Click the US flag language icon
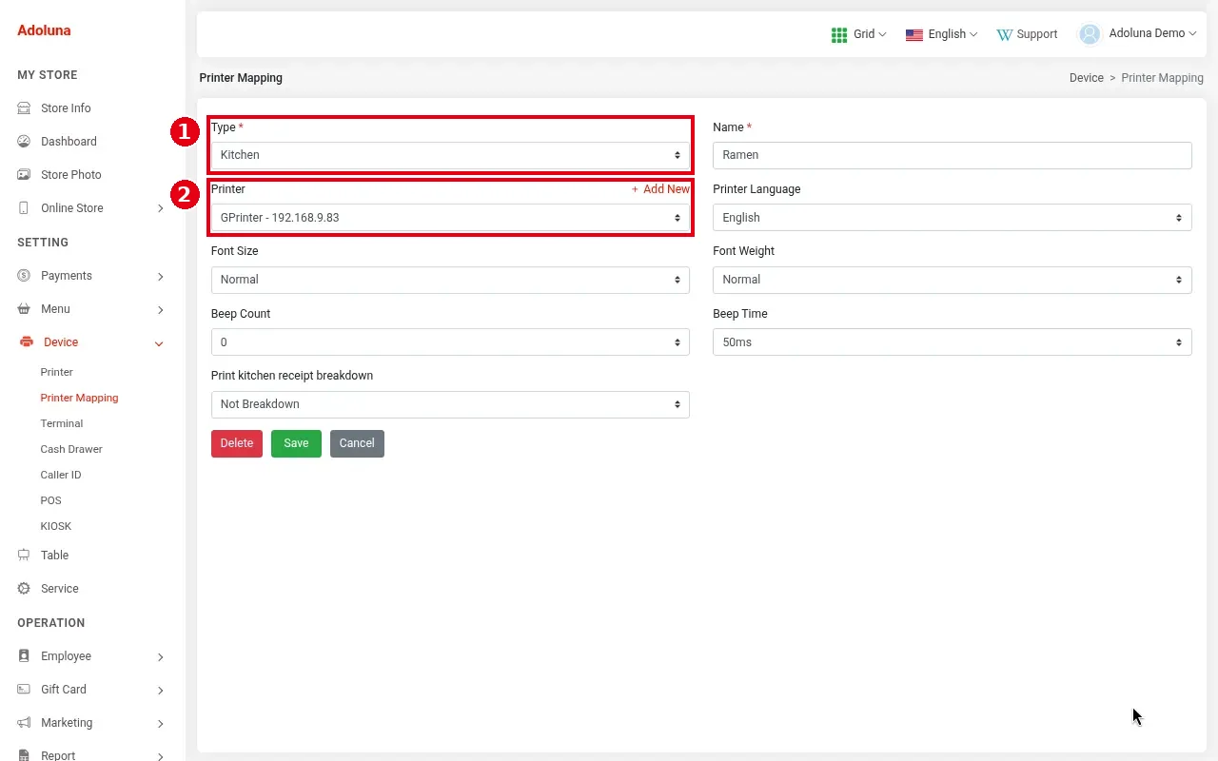1218x761 pixels. click(914, 34)
